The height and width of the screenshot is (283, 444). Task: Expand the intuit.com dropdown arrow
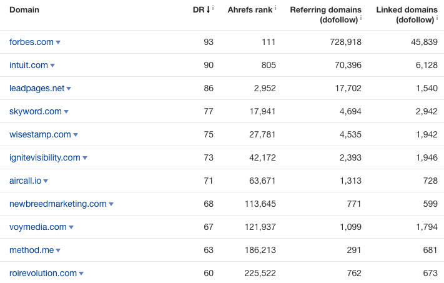click(52, 66)
